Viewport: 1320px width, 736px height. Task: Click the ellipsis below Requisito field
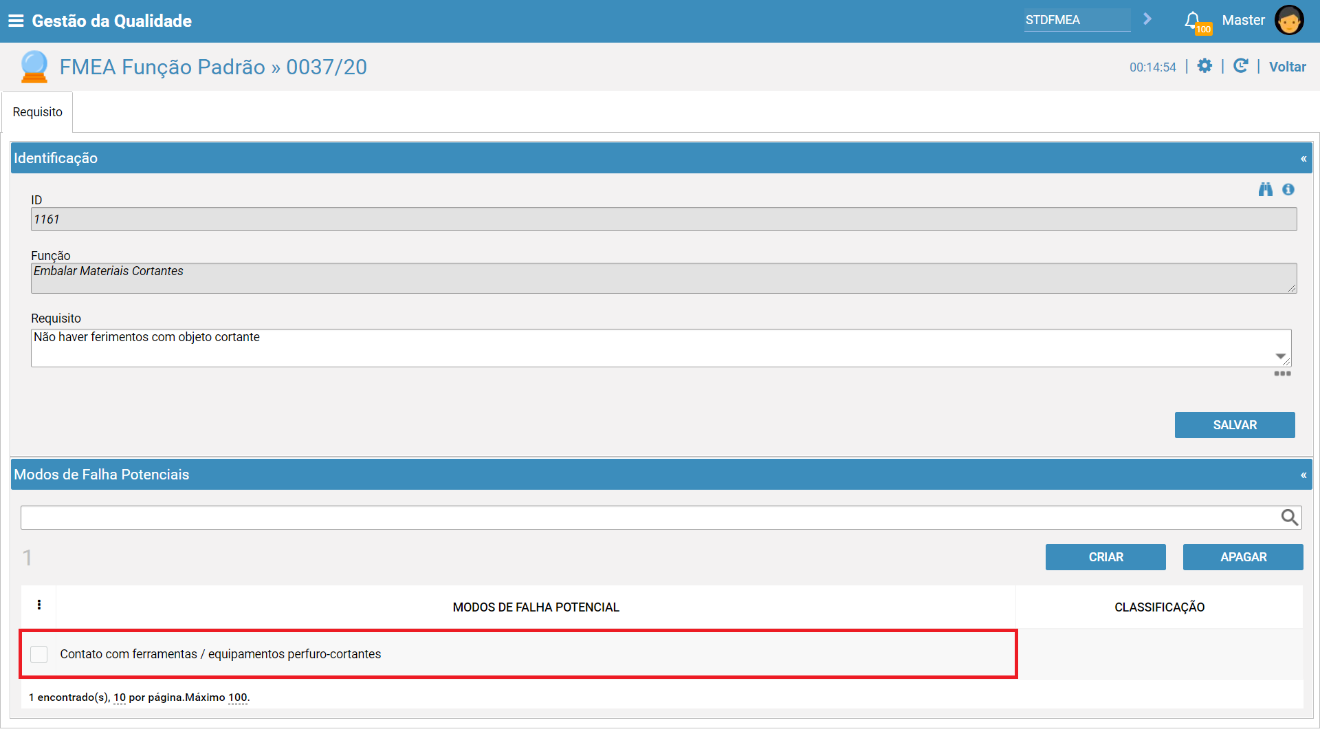1282,374
